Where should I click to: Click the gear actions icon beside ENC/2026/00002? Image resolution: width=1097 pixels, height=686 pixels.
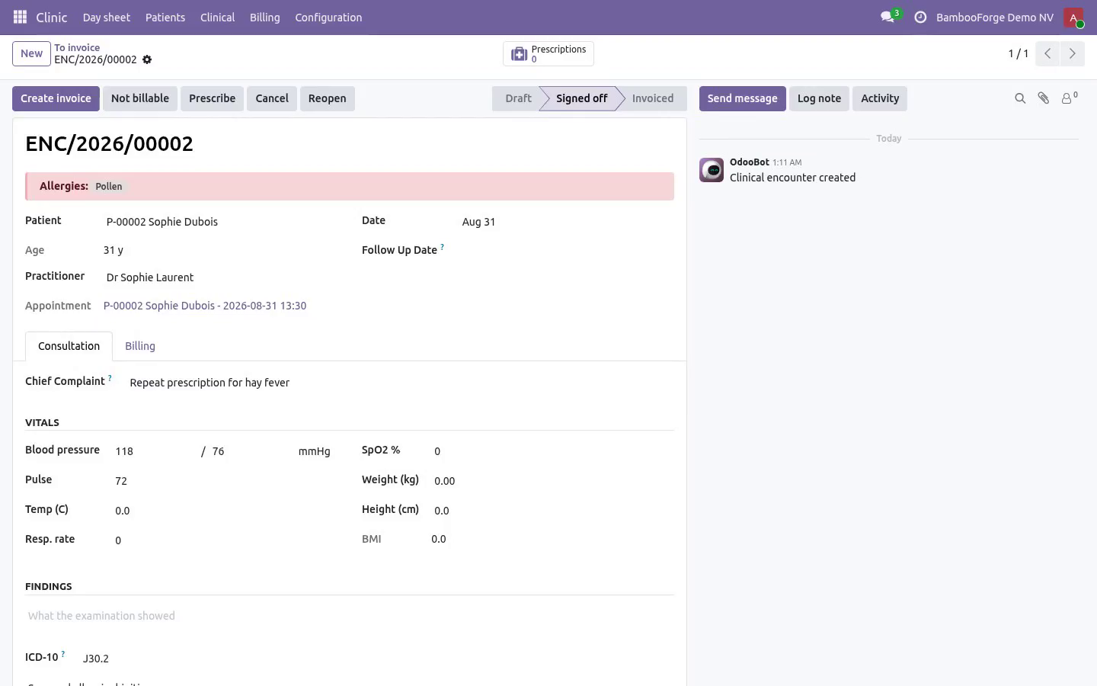coord(147,59)
